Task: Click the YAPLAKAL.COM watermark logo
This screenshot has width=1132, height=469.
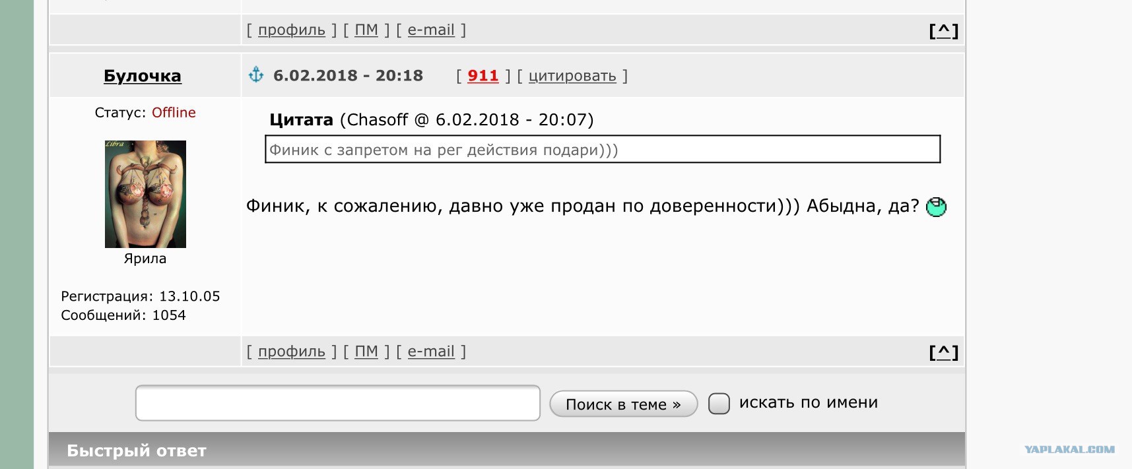Action: 1069,449
